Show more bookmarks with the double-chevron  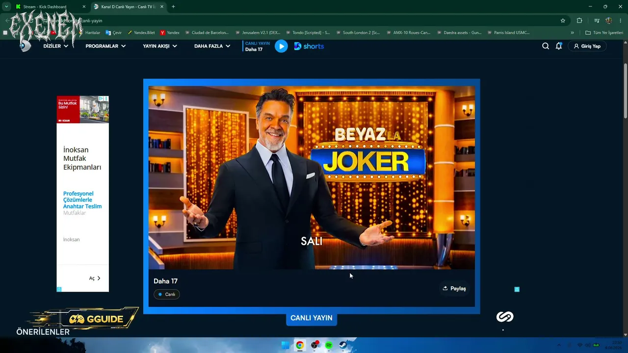[572, 33]
